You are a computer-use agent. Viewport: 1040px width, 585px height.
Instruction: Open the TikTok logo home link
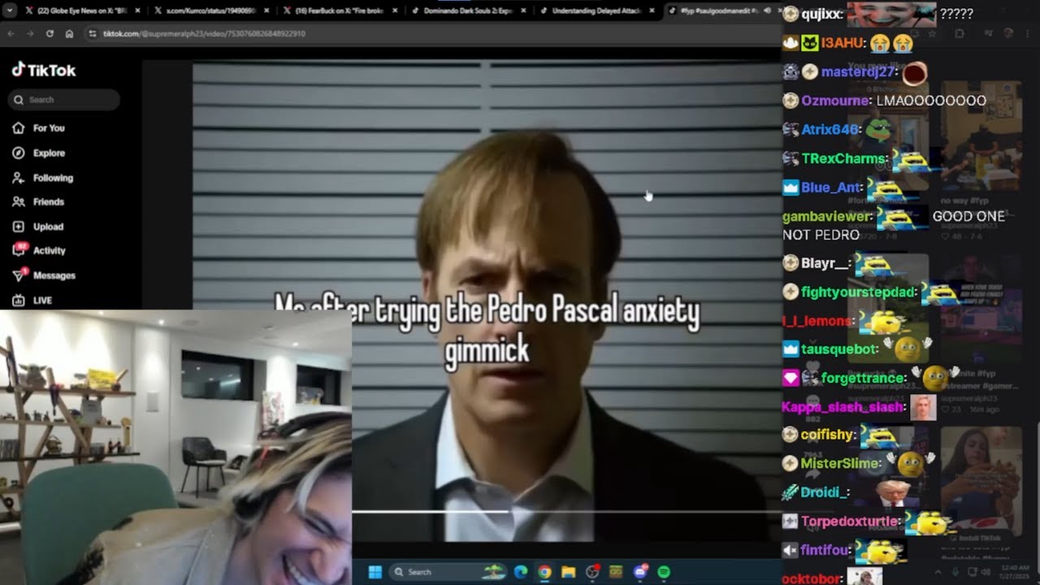pyautogui.click(x=44, y=71)
